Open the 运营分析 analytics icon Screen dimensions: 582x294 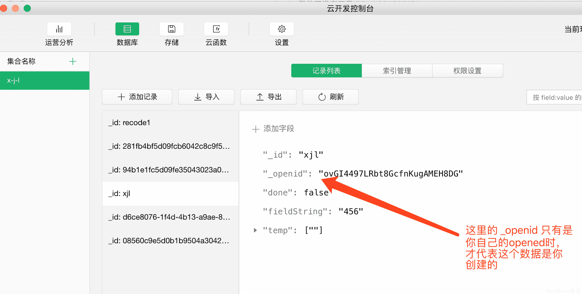(x=59, y=29)
